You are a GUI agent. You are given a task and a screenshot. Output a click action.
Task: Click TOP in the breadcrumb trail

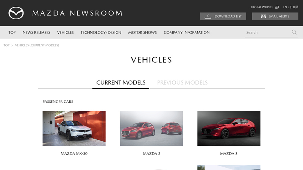(6, 45)
